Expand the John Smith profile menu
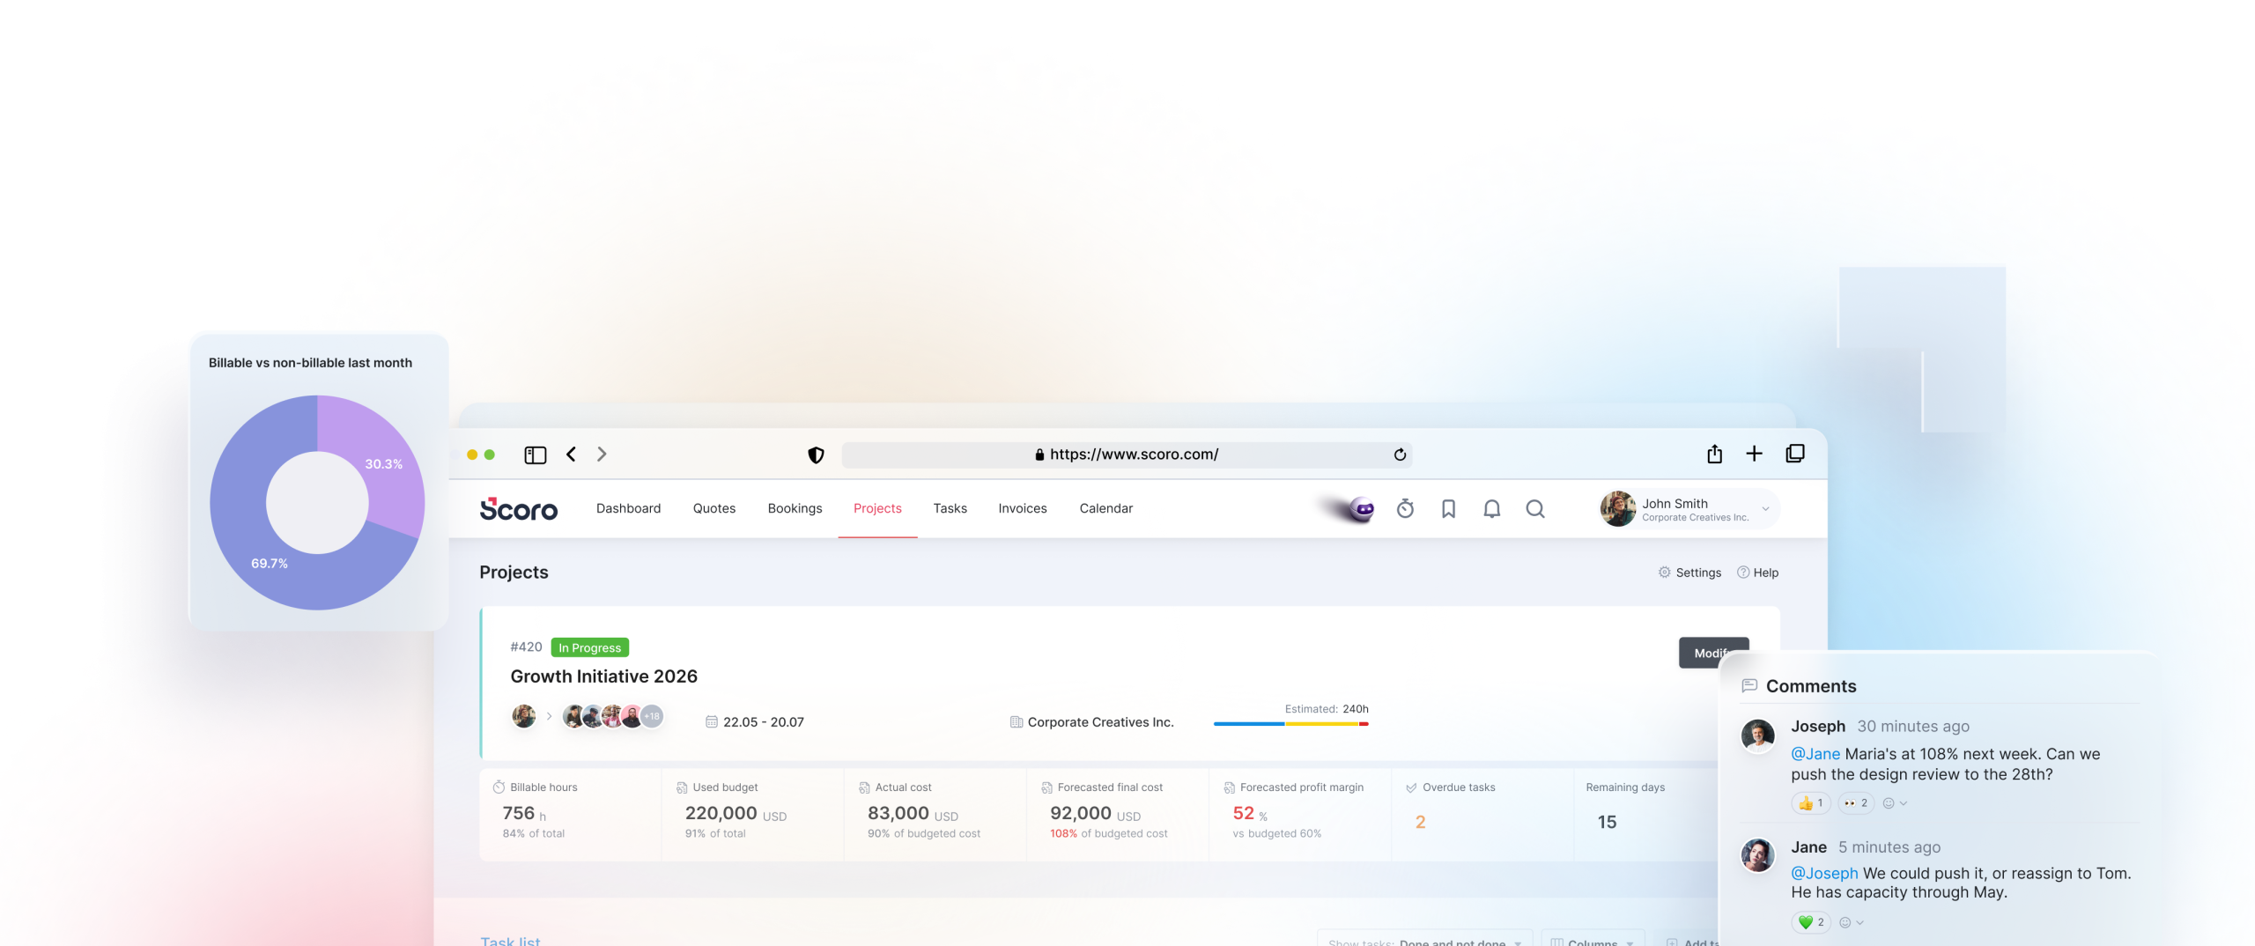Screen dimensions: 2255x946 click(1765, 508)
